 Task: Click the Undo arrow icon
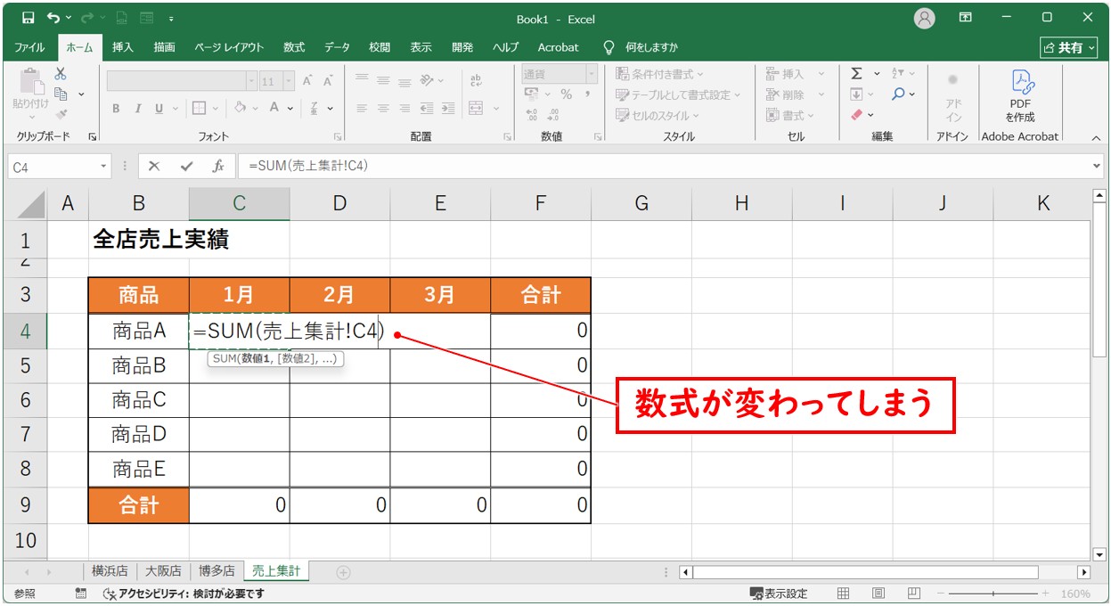pyautogui.click(x=53, y=18)
